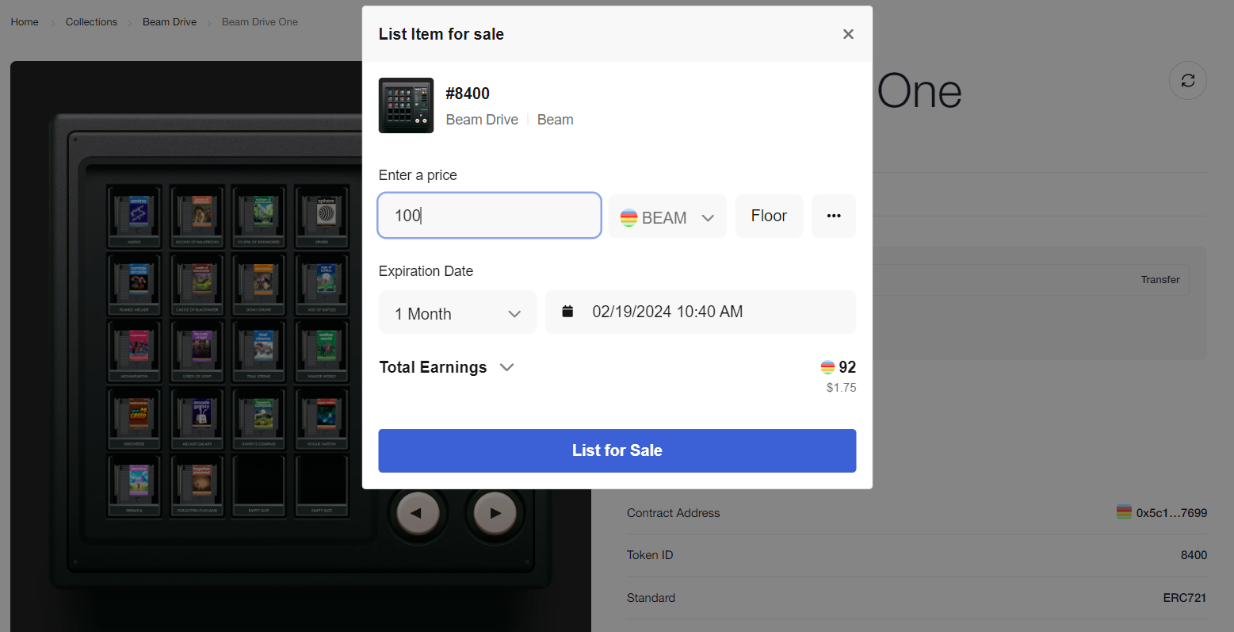Click the #8400 item title
This screenshot has height=632, width=1234.
468,94
